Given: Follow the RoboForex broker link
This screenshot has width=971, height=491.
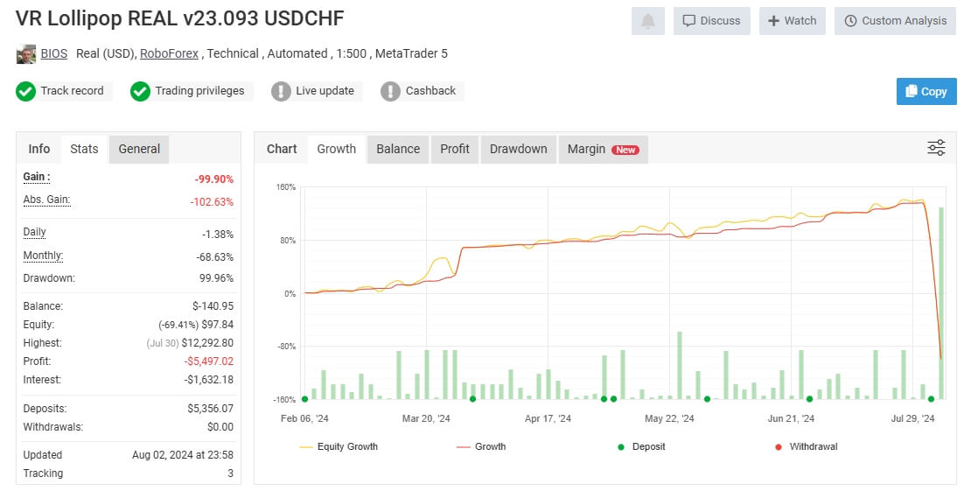Looking at the screenshot, I should [169, 54].
